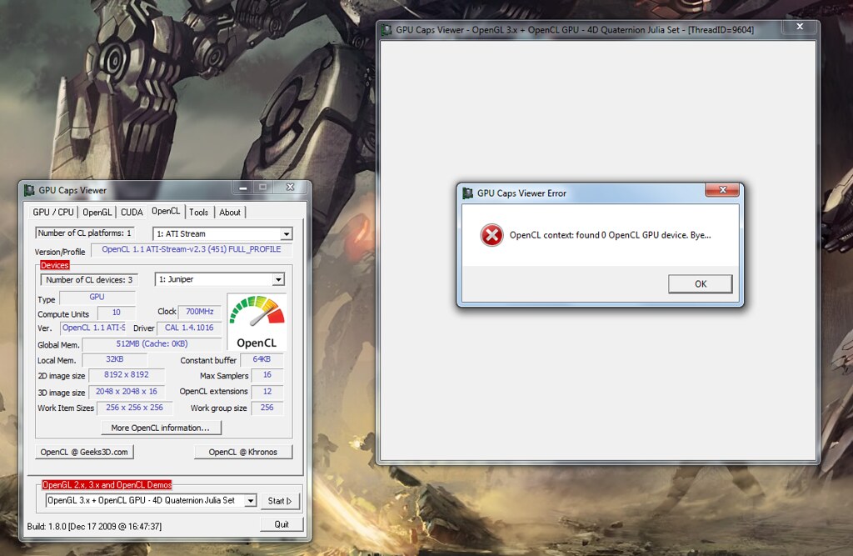Image resolution: width=853 pixels, height=556 pixels.
Task: Click the Driver field CAL 1.4.1016
Action: [x=189, y=328]
